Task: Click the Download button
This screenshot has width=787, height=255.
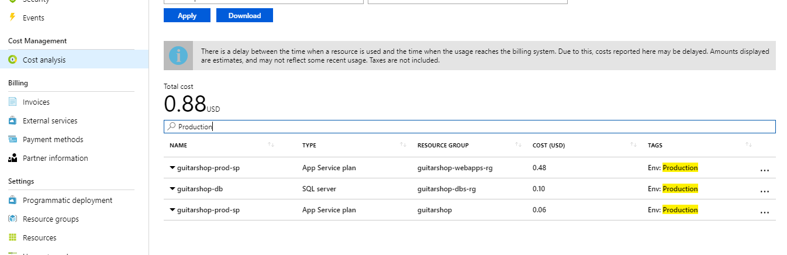Action: pyautogui.click(x=244, y=16)
